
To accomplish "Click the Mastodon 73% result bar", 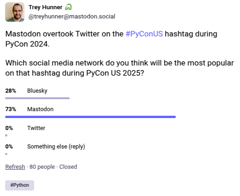I will (90, 117).
